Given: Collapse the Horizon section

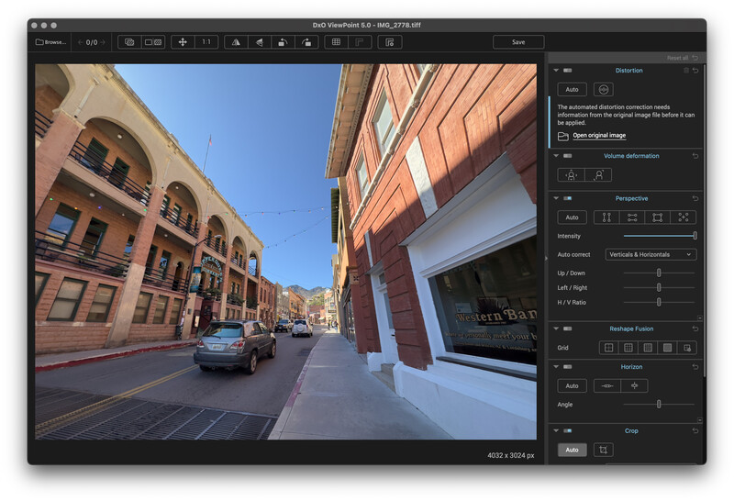Looking at the screenshot, I should point(556,367).
